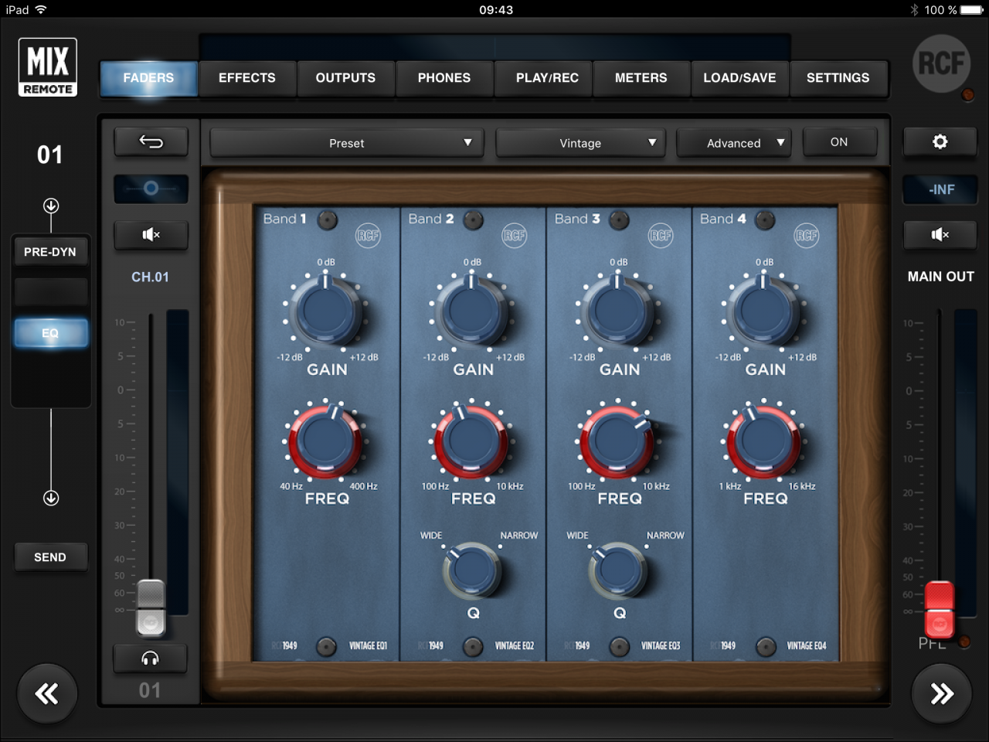The width and height of the screenshot is (989, 742).
Task: Open the LOAD/SAVE tab
Action: (x=739, y=78)
